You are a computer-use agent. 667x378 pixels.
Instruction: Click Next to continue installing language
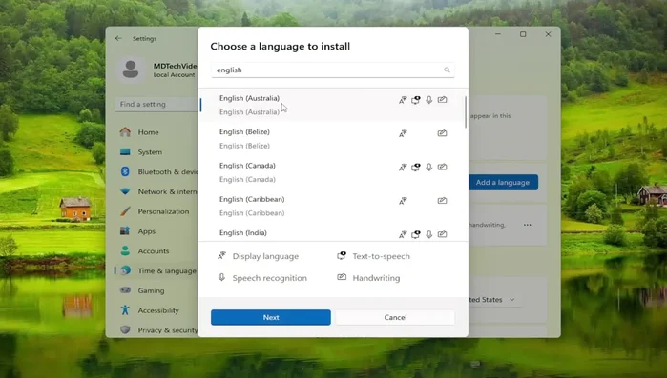pos(271,317)
